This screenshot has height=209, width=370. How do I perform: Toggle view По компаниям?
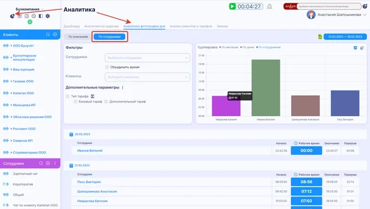click(78, 37)
